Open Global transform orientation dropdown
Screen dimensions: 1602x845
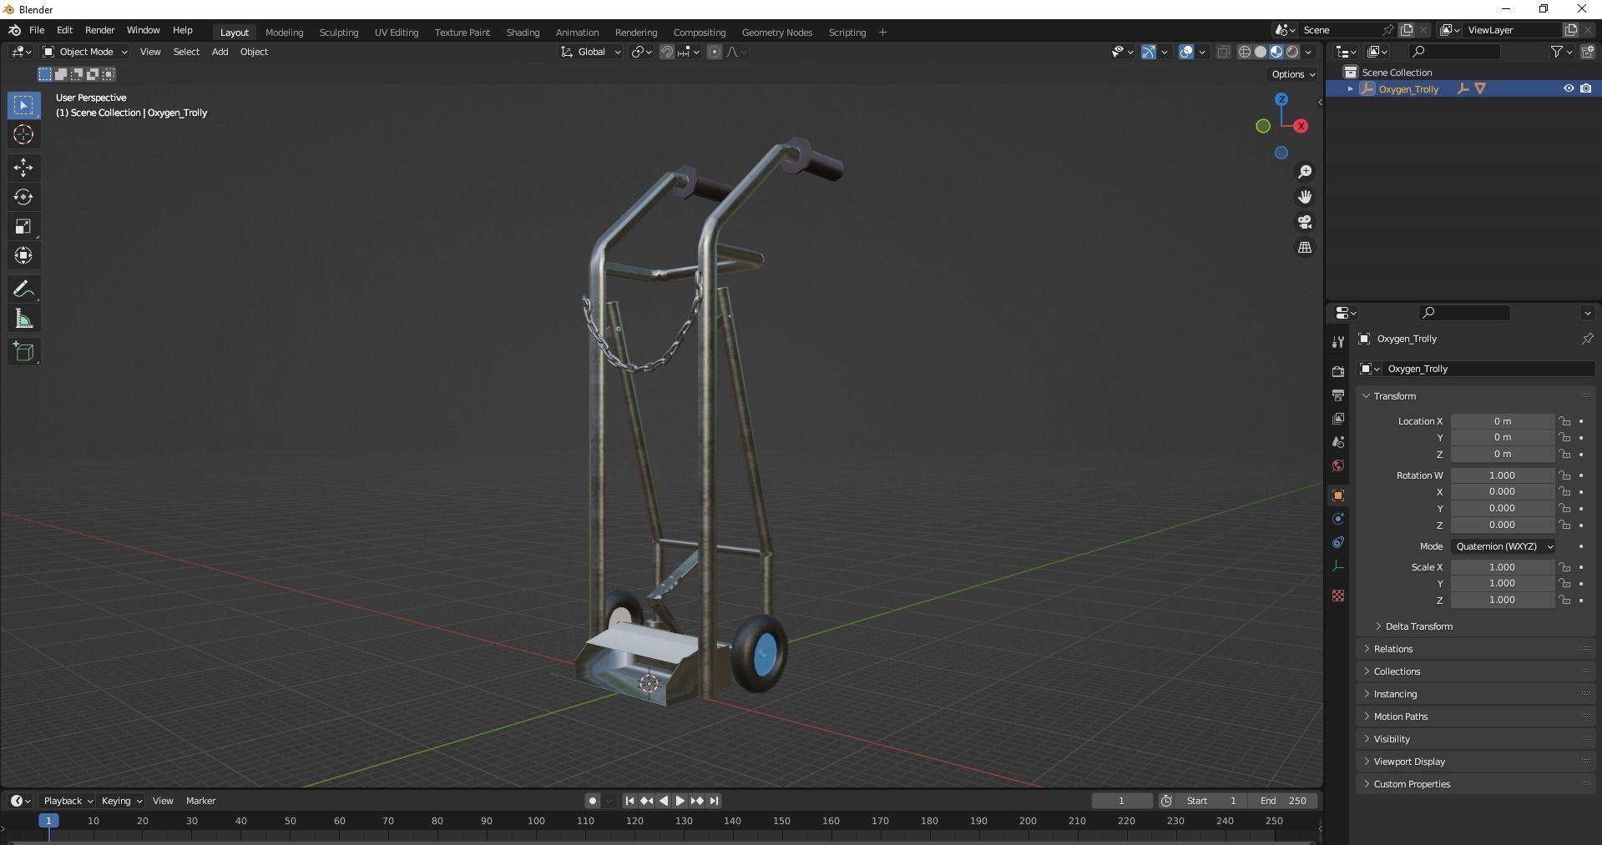[591, 52]
